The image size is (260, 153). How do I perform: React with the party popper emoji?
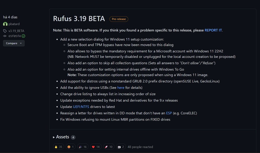pos(83,147)
